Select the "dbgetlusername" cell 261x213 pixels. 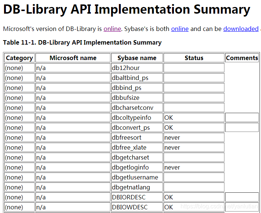[x=137, y=177]
